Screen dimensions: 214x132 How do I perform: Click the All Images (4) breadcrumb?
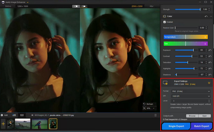point(41,115)
